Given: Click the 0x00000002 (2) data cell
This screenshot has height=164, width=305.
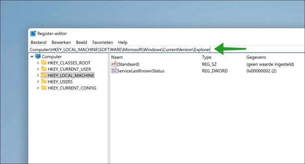Looking at the screenshot, I should pyautogui.click(x=261, y=71).
